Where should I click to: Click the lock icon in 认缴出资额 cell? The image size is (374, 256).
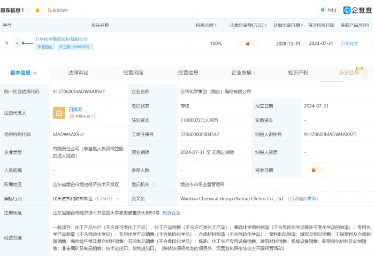pyautogui.click(x=248, y=43)
